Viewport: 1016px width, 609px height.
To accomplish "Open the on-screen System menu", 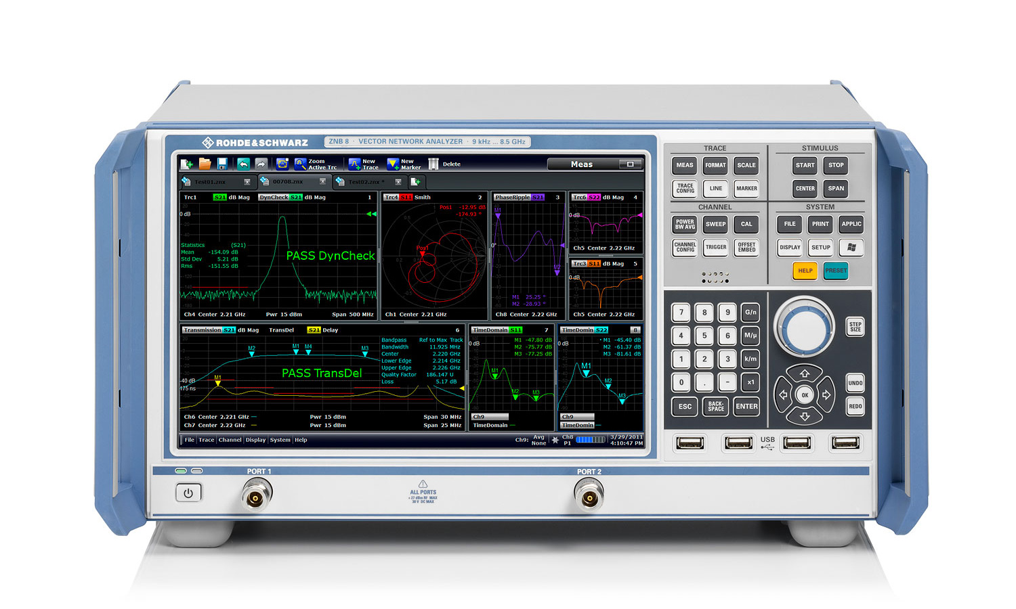I will (280, 440).
